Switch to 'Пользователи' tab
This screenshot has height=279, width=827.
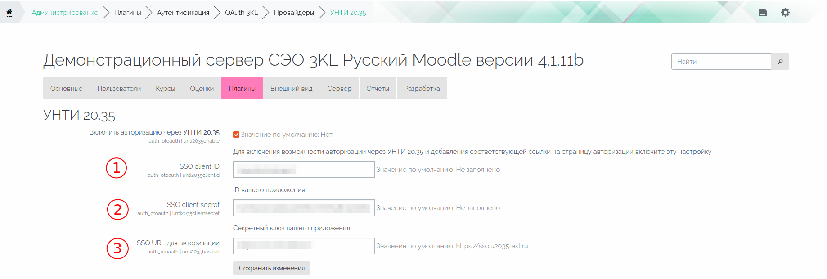coord(119,88)
